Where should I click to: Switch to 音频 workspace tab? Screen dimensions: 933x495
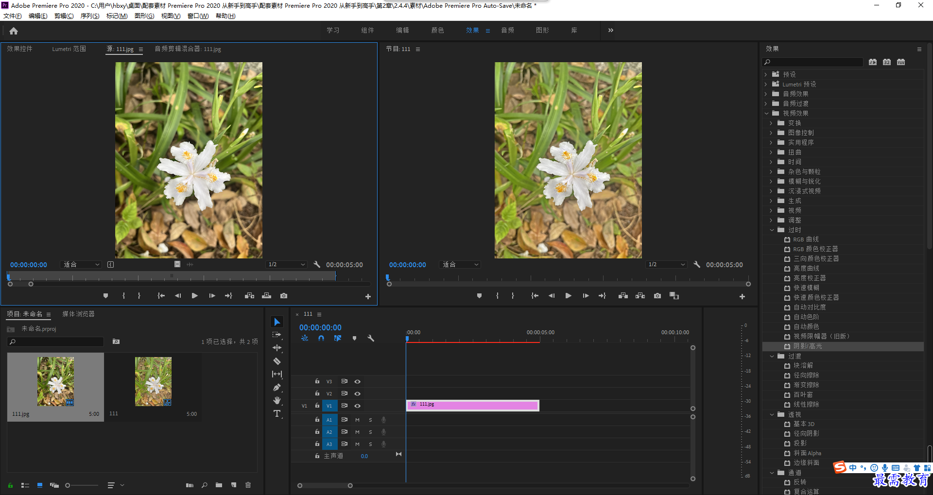pos(508,30)
